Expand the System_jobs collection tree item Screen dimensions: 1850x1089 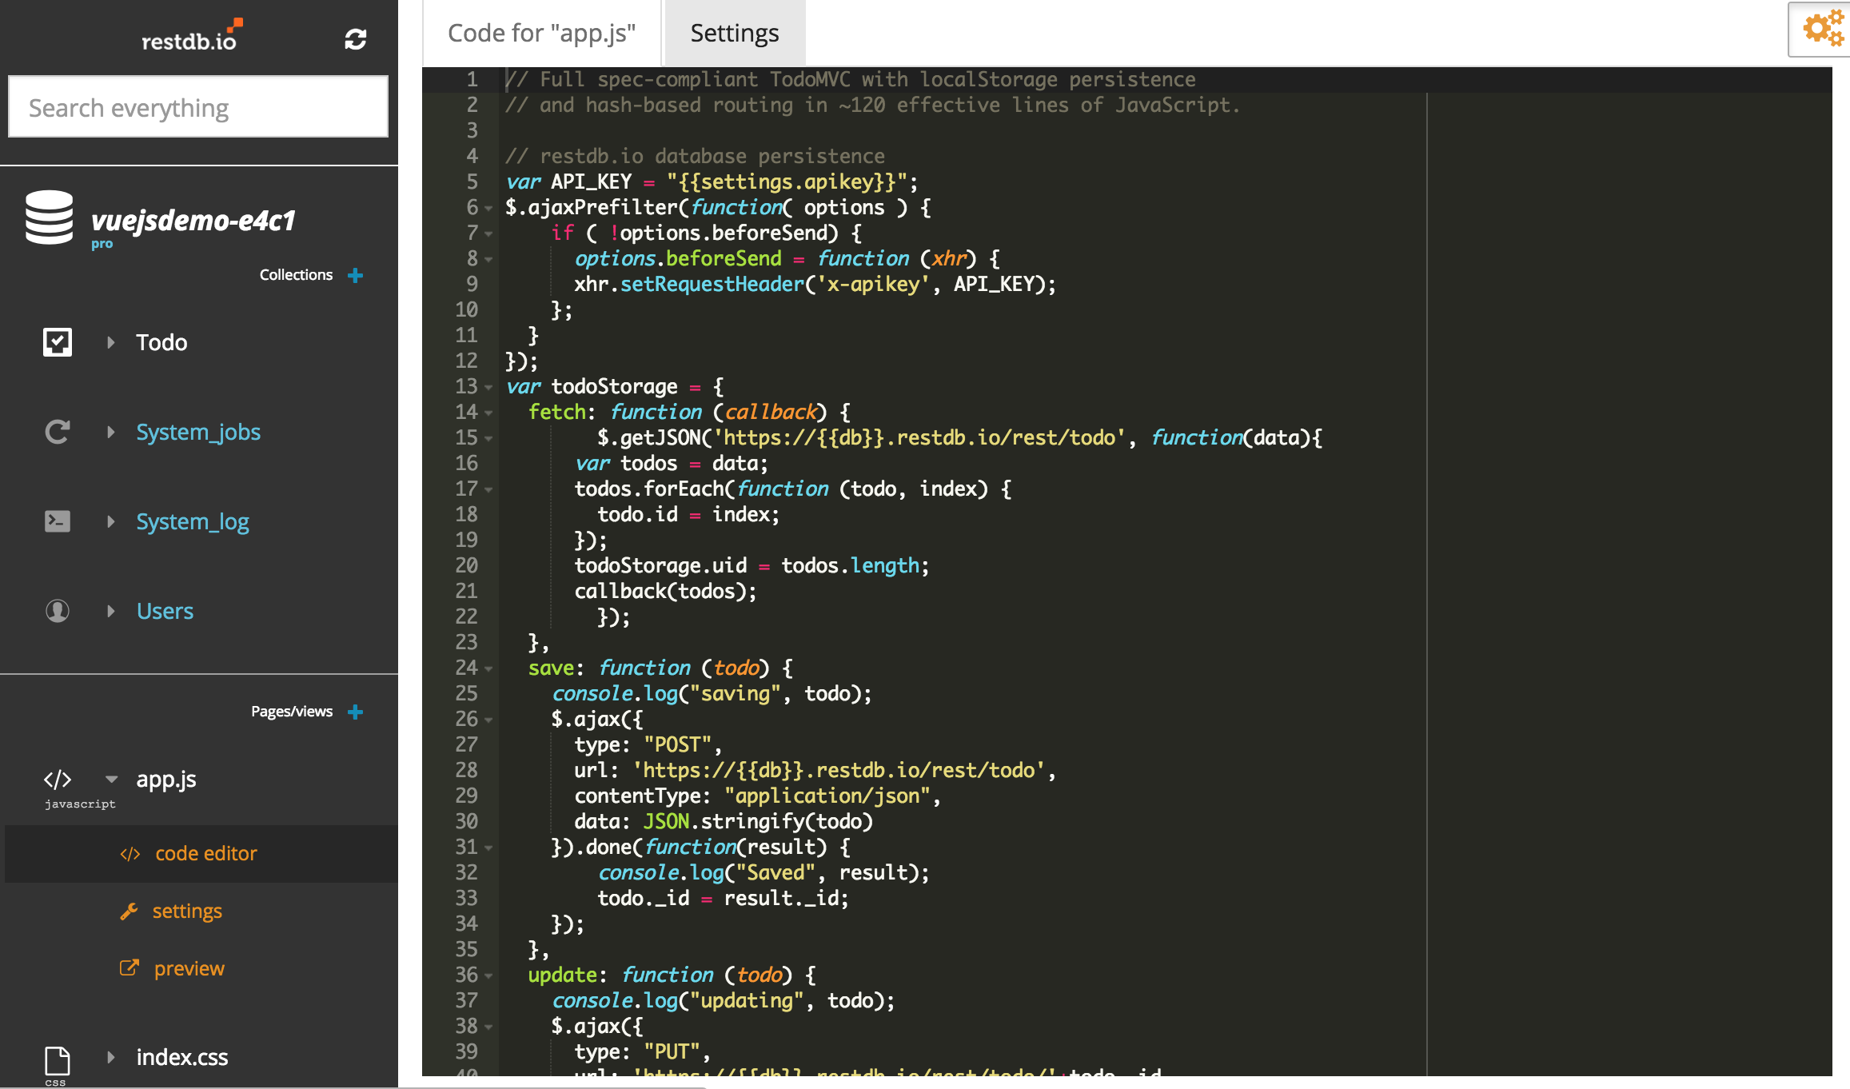pyautogui.click(x=113, y=430)
